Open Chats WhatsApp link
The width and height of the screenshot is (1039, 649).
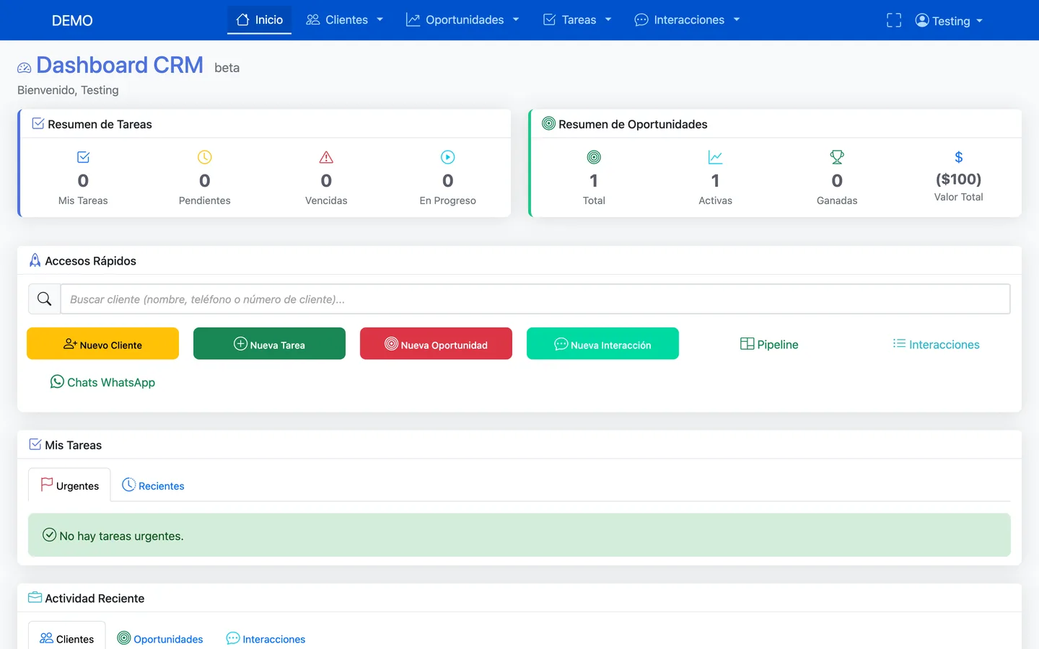(x=102, y=381)
